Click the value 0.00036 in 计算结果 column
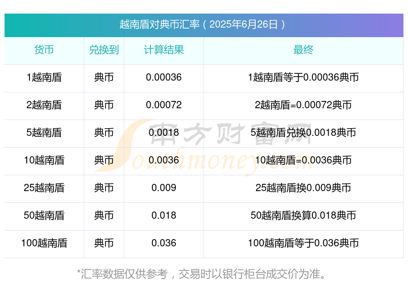Image resolution: width=408 pixels, height=288 pixels. click(x=164, y=77)
